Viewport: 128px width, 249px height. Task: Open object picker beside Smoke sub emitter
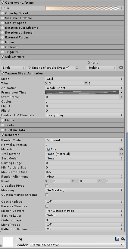click(x=77, y=67)
